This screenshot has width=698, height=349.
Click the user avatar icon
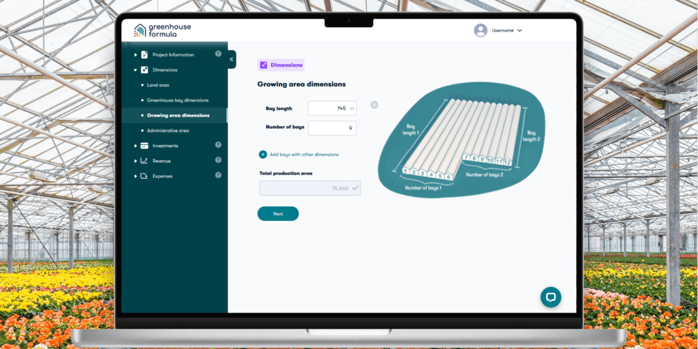(480, 31)
